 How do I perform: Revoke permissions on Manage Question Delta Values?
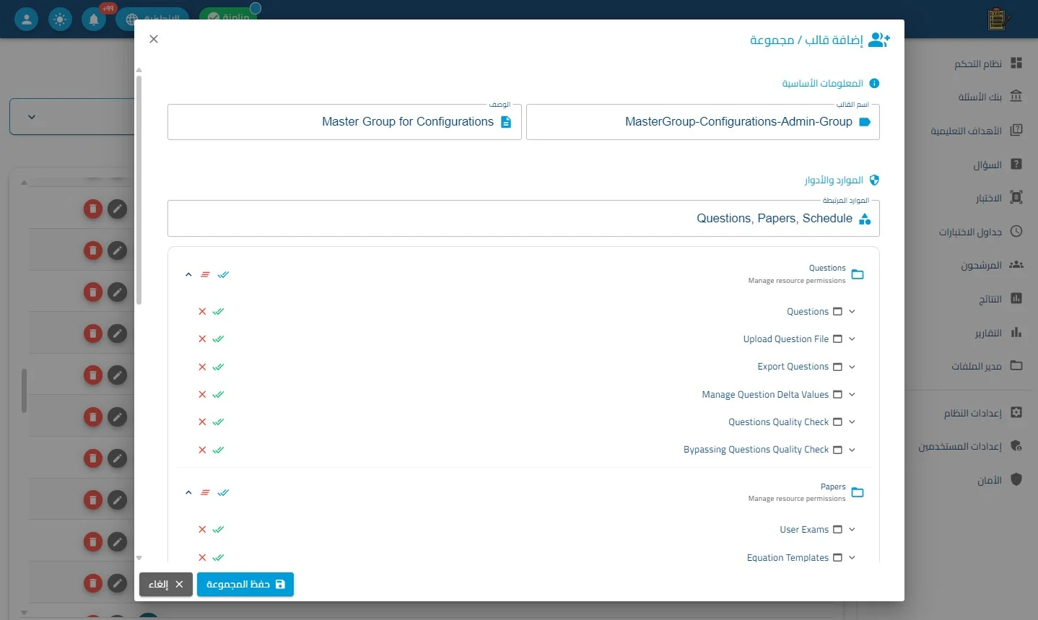point(202,394)
